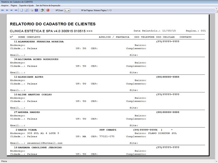Click Pagina.: 001 label
218x163 pixels.
tap(196, 31)
